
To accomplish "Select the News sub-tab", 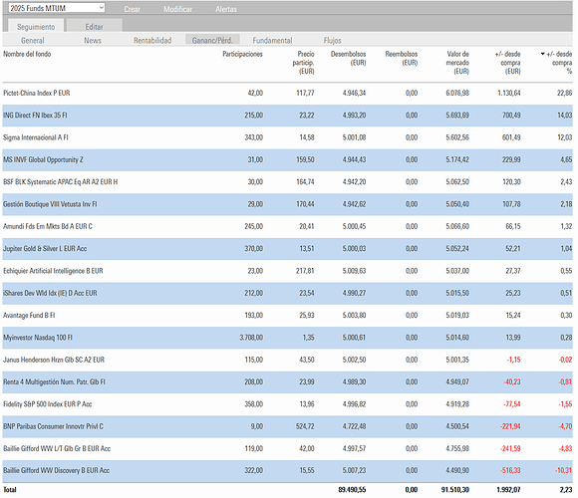I will (93, 41).
